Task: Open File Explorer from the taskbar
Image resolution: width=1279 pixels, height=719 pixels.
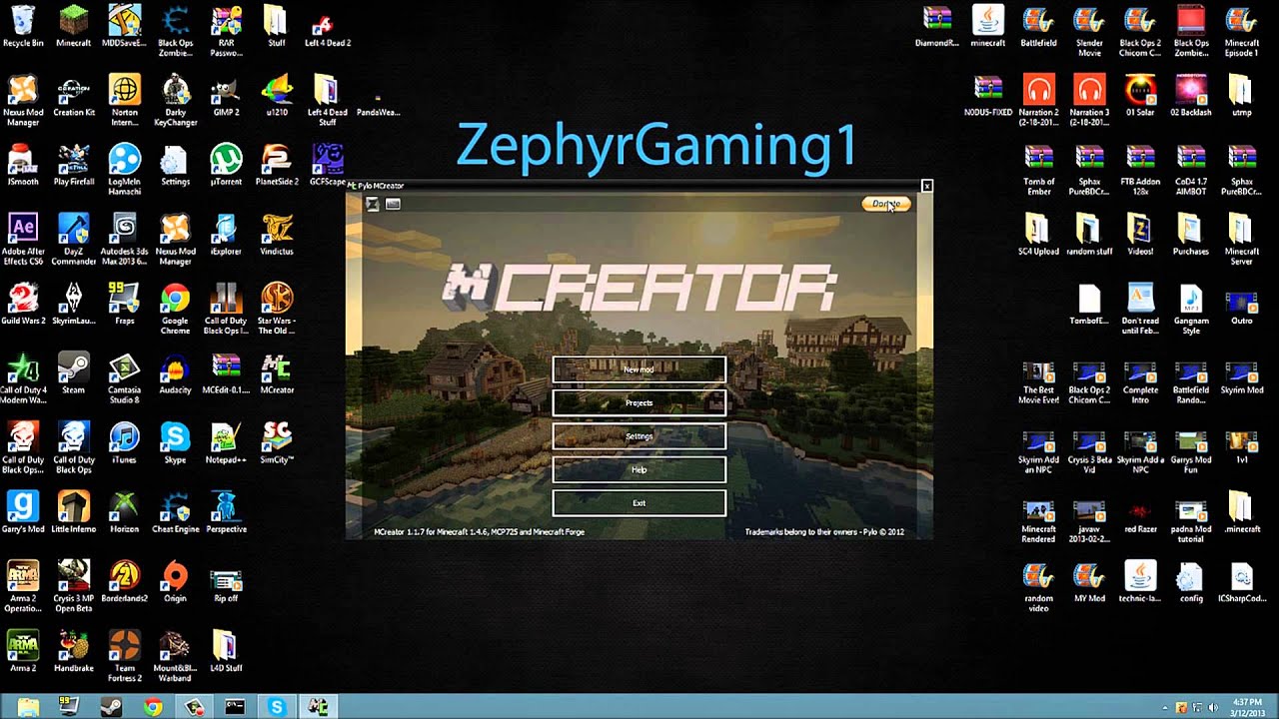Action: 28,707
